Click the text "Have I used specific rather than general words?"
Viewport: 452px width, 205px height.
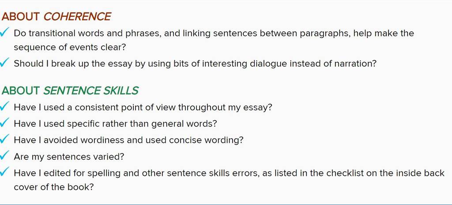tap(115, 124)
